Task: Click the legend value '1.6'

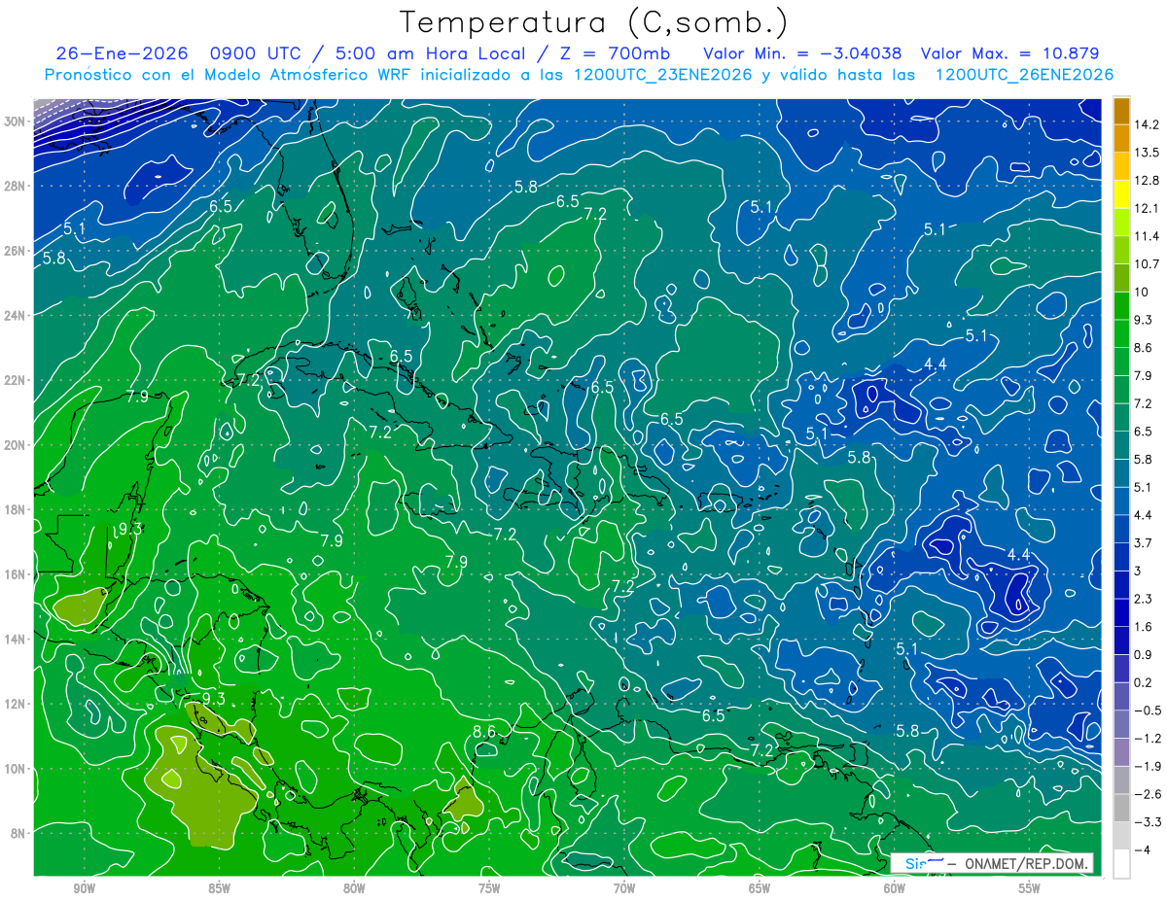Action: pos(1145,627)
